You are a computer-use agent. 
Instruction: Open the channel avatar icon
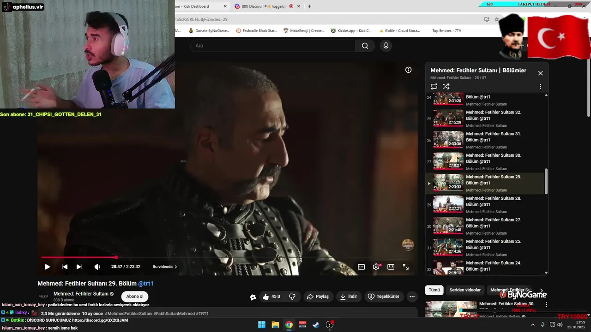click(x=43, y=296)
